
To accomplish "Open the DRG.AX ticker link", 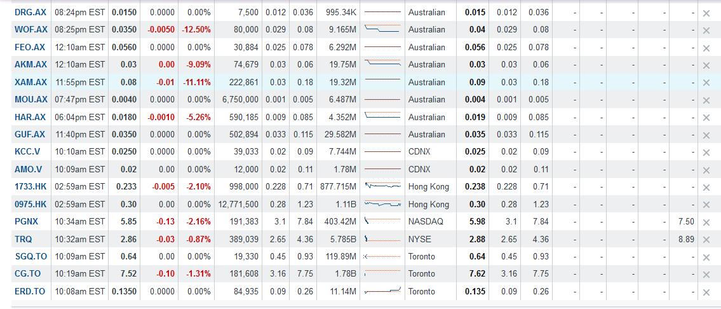I will point(30,13).
